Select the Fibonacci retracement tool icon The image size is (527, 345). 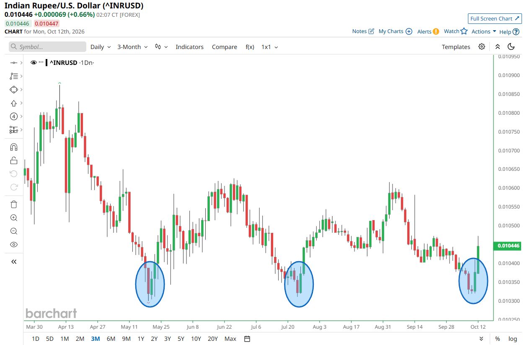pyautogui.click(x=13, y=76)
